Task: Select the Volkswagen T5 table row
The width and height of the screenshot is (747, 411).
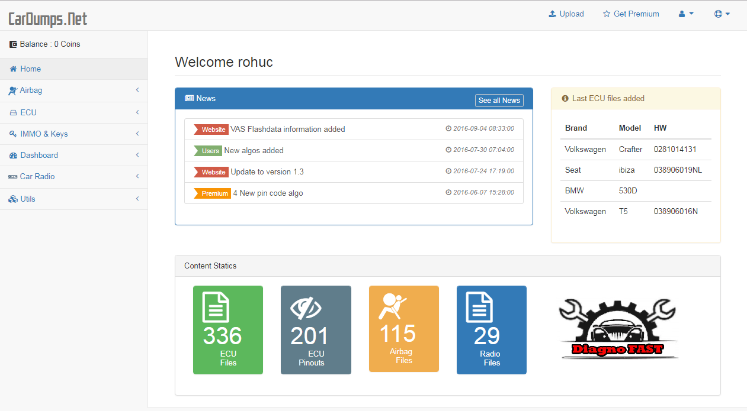Action: pos(636,211)
